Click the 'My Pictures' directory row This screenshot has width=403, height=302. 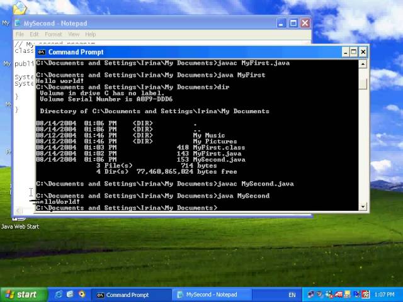[x=137, y=142]
